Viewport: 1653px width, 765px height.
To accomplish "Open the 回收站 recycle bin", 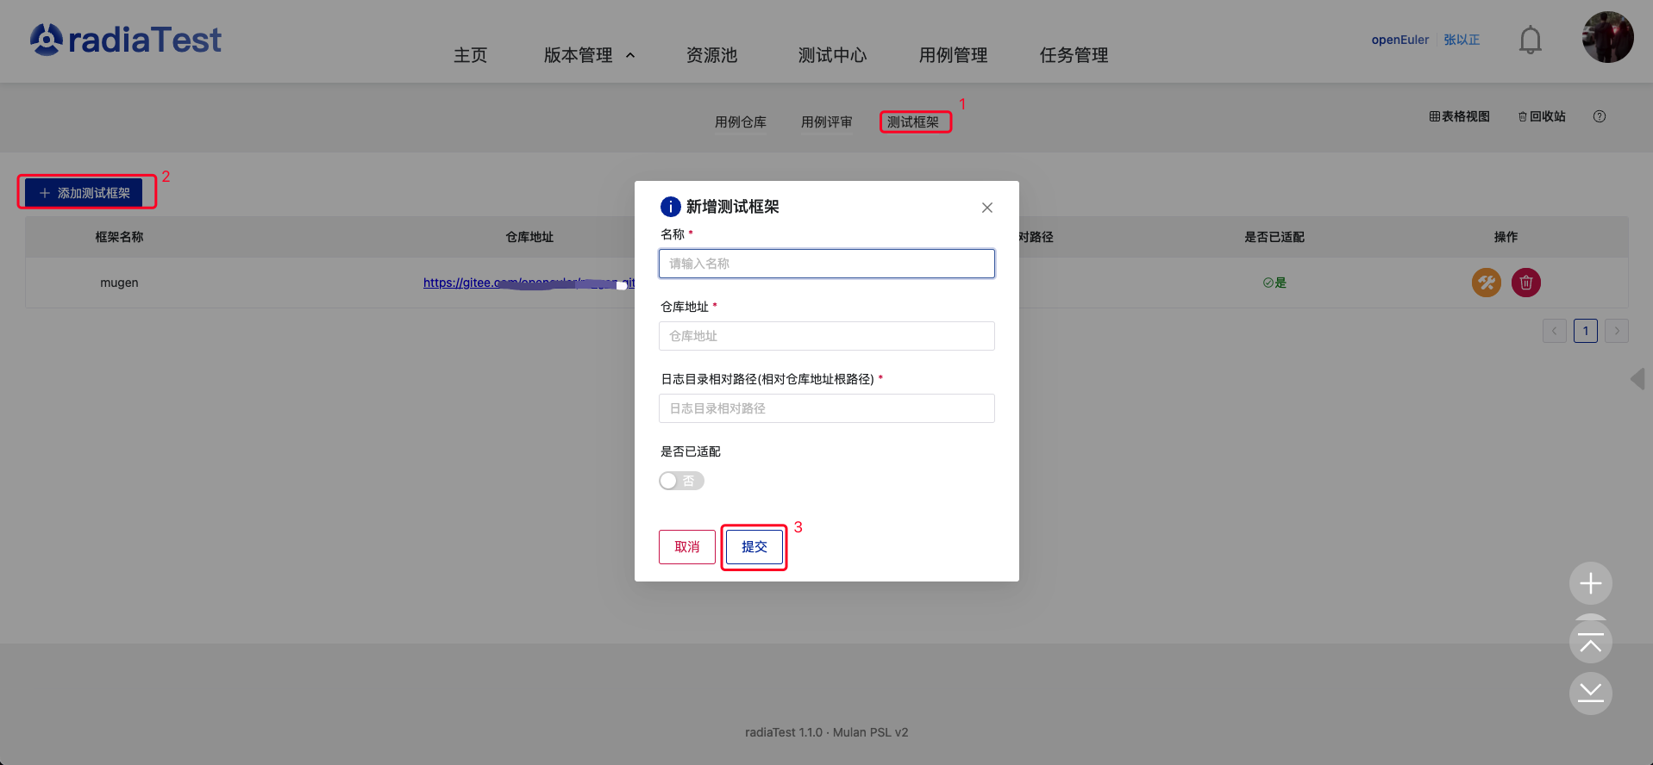I will 1542,116.
